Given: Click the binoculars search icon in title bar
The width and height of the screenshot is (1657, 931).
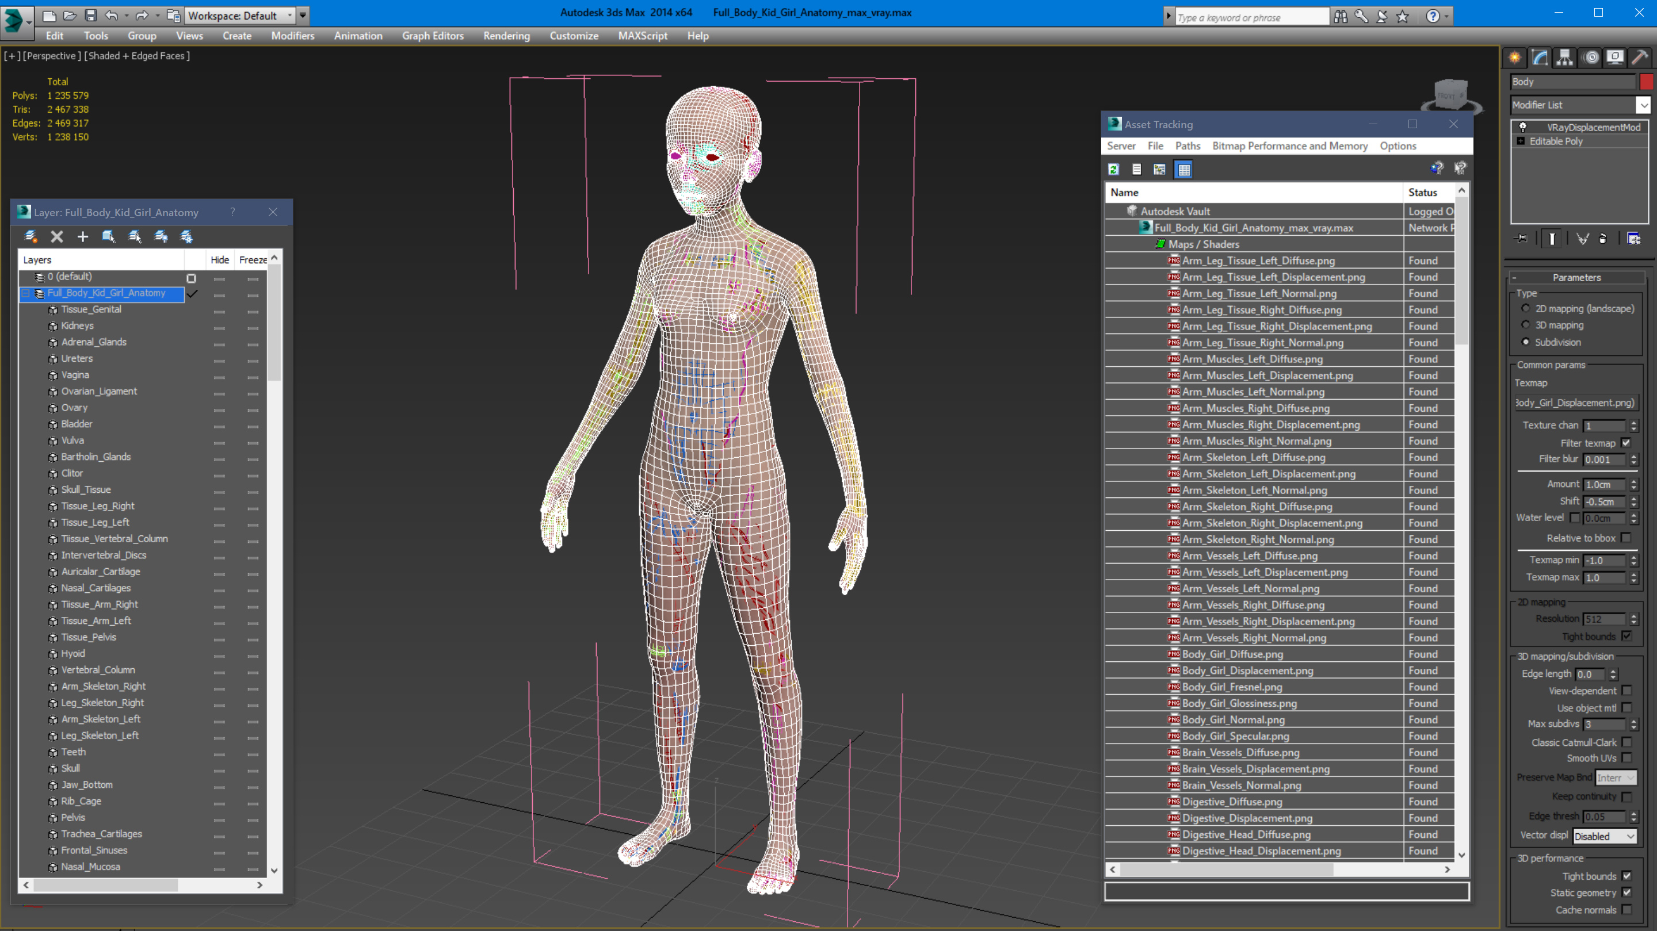Looking at the screenshot, I should pos(1340,16).
